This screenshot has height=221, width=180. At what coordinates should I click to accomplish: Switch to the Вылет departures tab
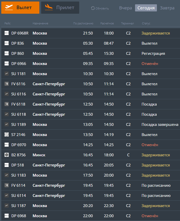[20, 8]
